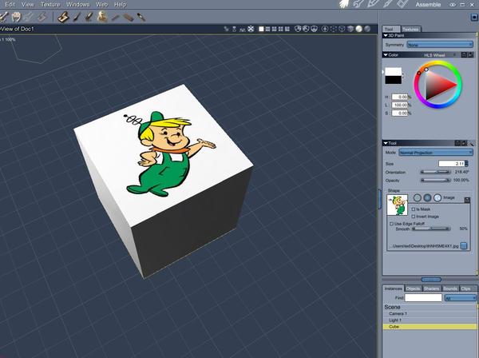Switch to the Objects tab

413,288
